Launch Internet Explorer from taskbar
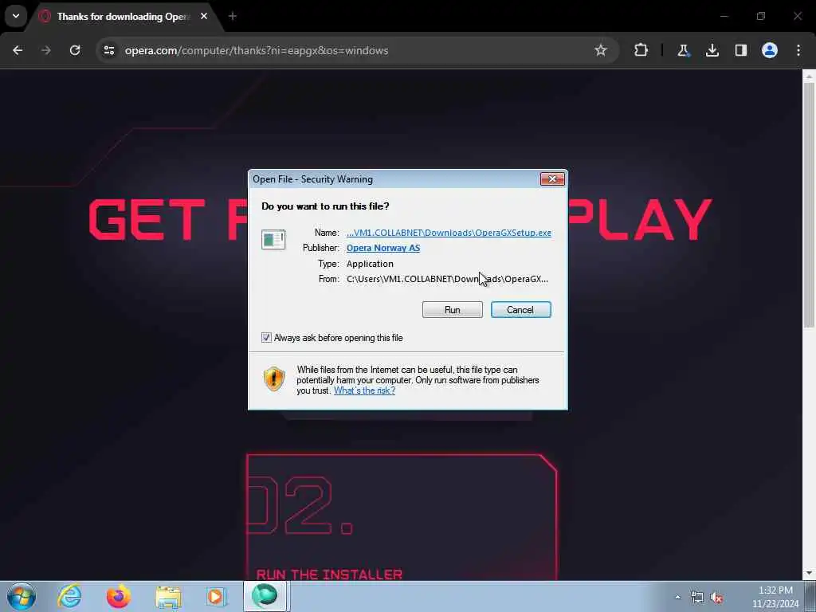The height and width of the screenshot is (612, 816). tap(70, 596)
